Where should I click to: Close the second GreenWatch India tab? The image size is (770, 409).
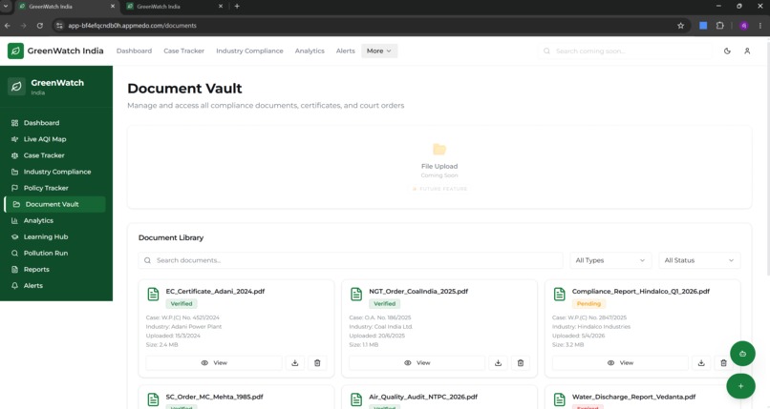point(221,7)
